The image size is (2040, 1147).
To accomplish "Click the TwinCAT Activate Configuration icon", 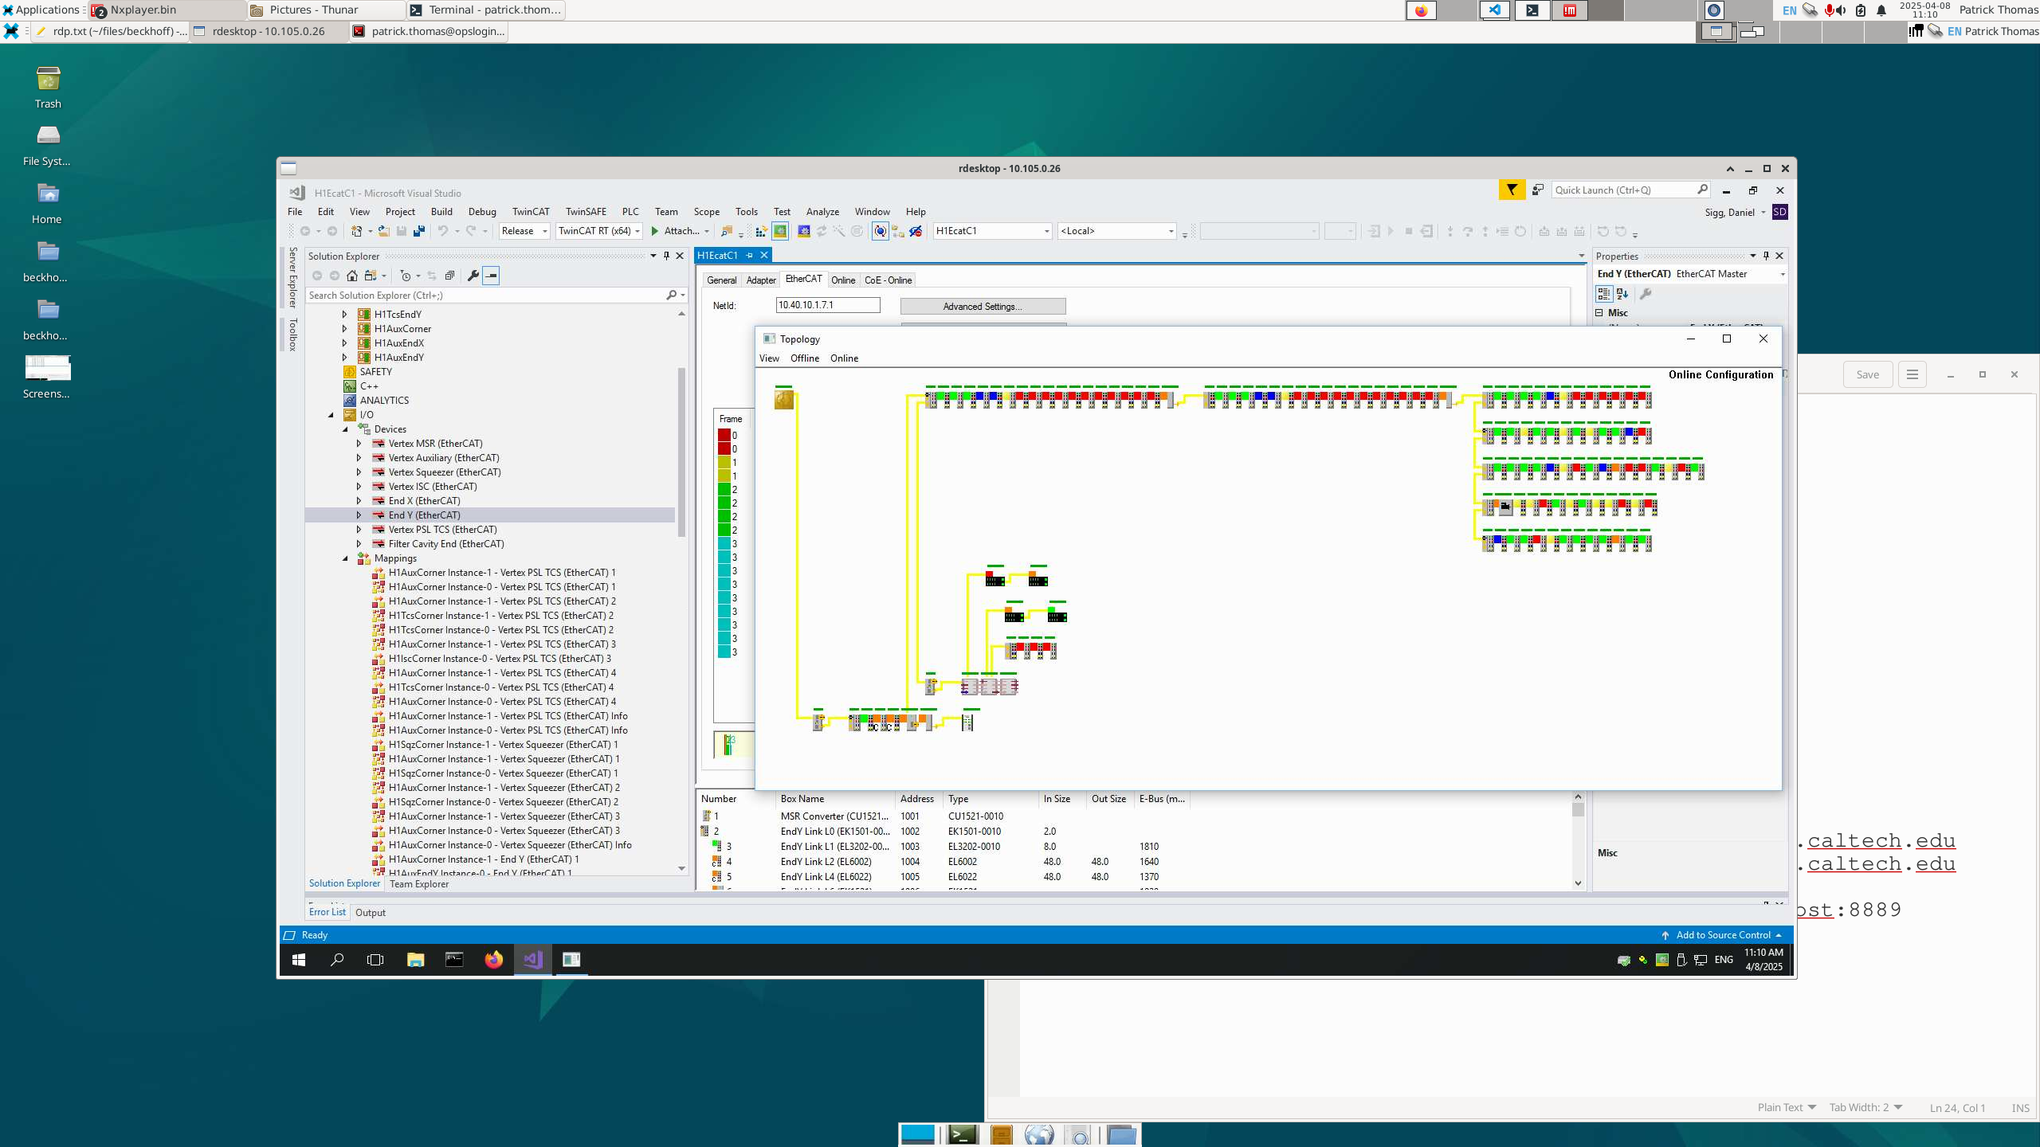I will click(x=760, y=231).
